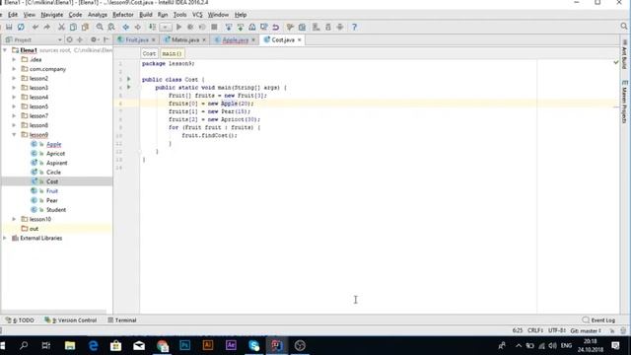This screenshot has height=355, width=631.
Task: Click the VCS Revert icon
Action: (x=276, y=27)
